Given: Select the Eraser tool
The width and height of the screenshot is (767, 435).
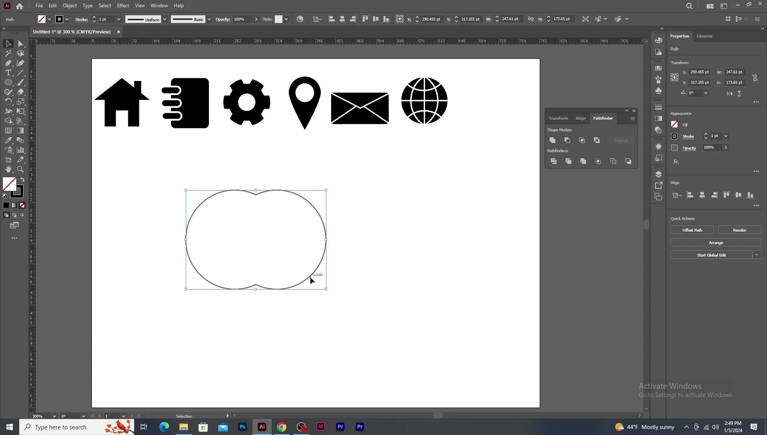Looking at the screenshot, I should 21,92.
